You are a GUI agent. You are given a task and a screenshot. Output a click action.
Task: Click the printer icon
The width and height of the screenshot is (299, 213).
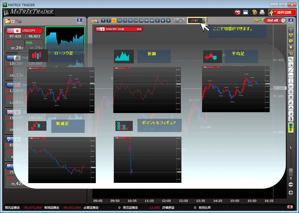click(262, 12)
